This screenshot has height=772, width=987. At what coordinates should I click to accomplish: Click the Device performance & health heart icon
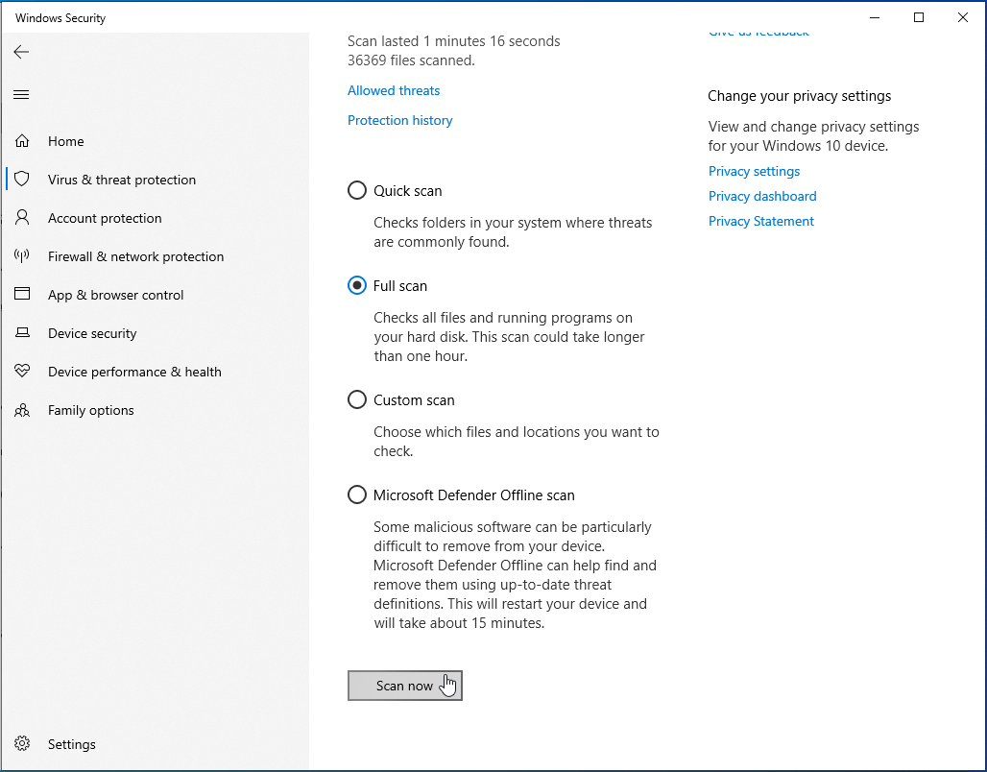tap(22, 372)
